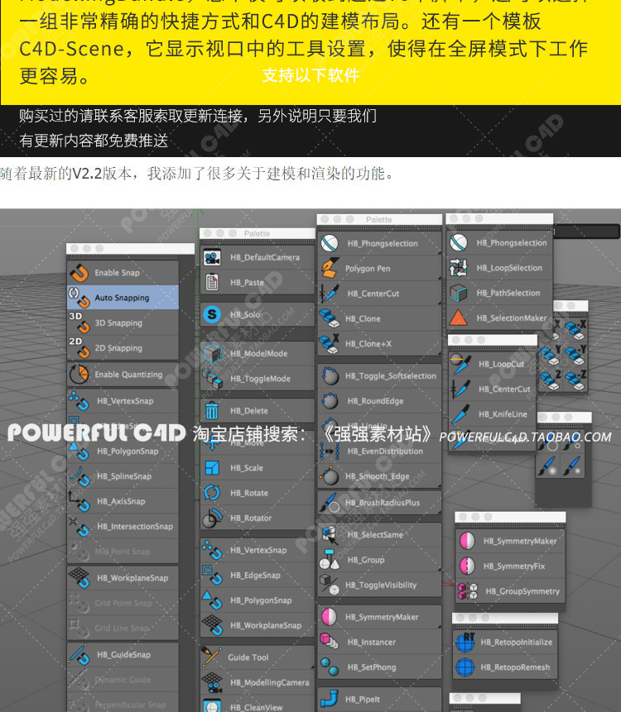Run the HB_Clone+X command
The image size is (621, 712).
(379, 344)
